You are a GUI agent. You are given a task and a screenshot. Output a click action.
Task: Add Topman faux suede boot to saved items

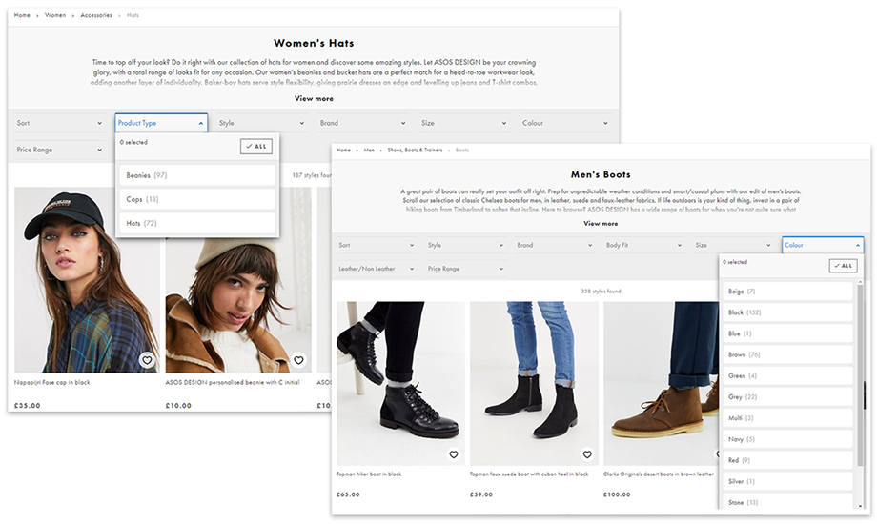tap(587, 454)
